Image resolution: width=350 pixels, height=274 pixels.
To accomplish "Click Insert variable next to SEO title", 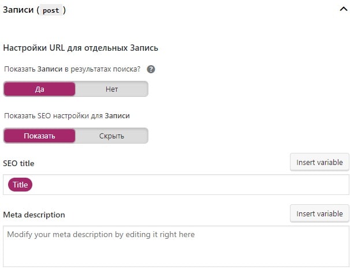I will click(319, 162).
